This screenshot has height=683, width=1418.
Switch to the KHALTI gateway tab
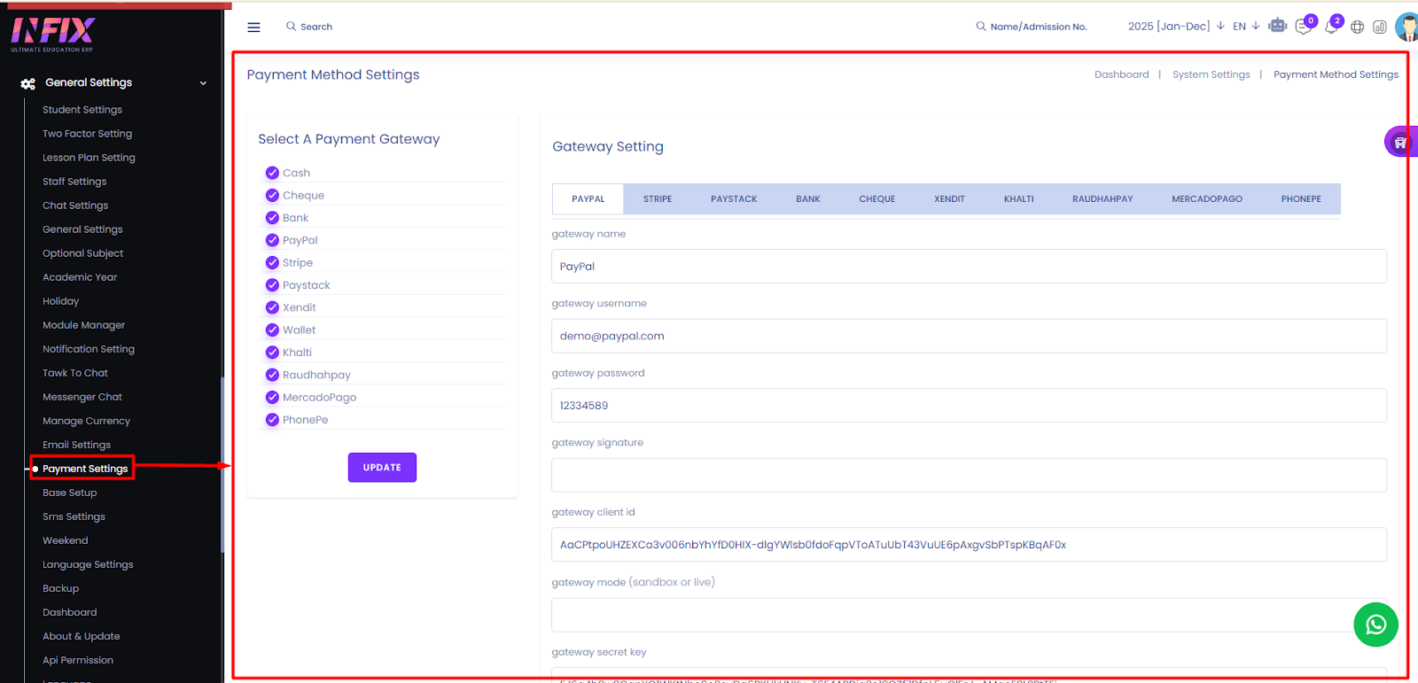1019,199
